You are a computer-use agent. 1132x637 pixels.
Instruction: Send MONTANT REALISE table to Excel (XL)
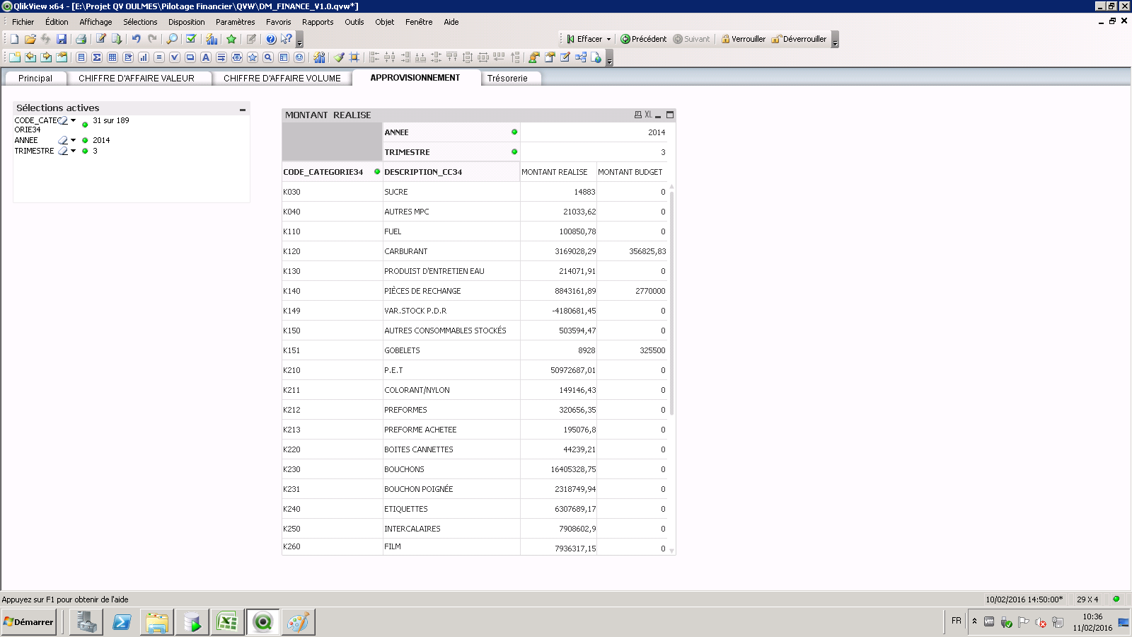pyautogui.click(x=648, y=115)
